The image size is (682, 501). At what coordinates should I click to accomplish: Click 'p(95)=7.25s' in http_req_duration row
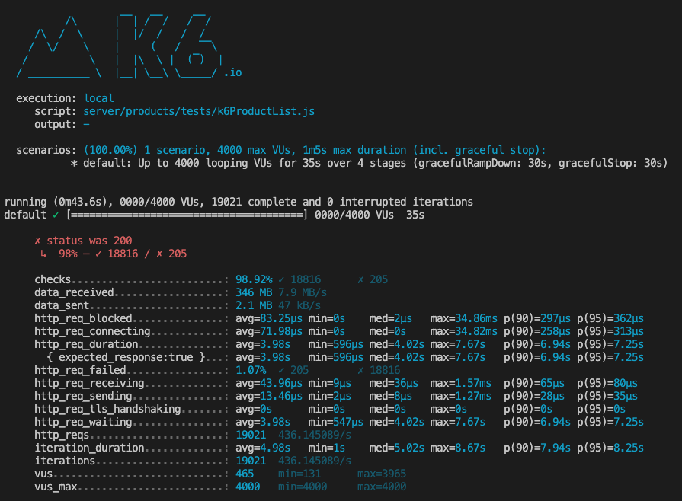point(610,345)
